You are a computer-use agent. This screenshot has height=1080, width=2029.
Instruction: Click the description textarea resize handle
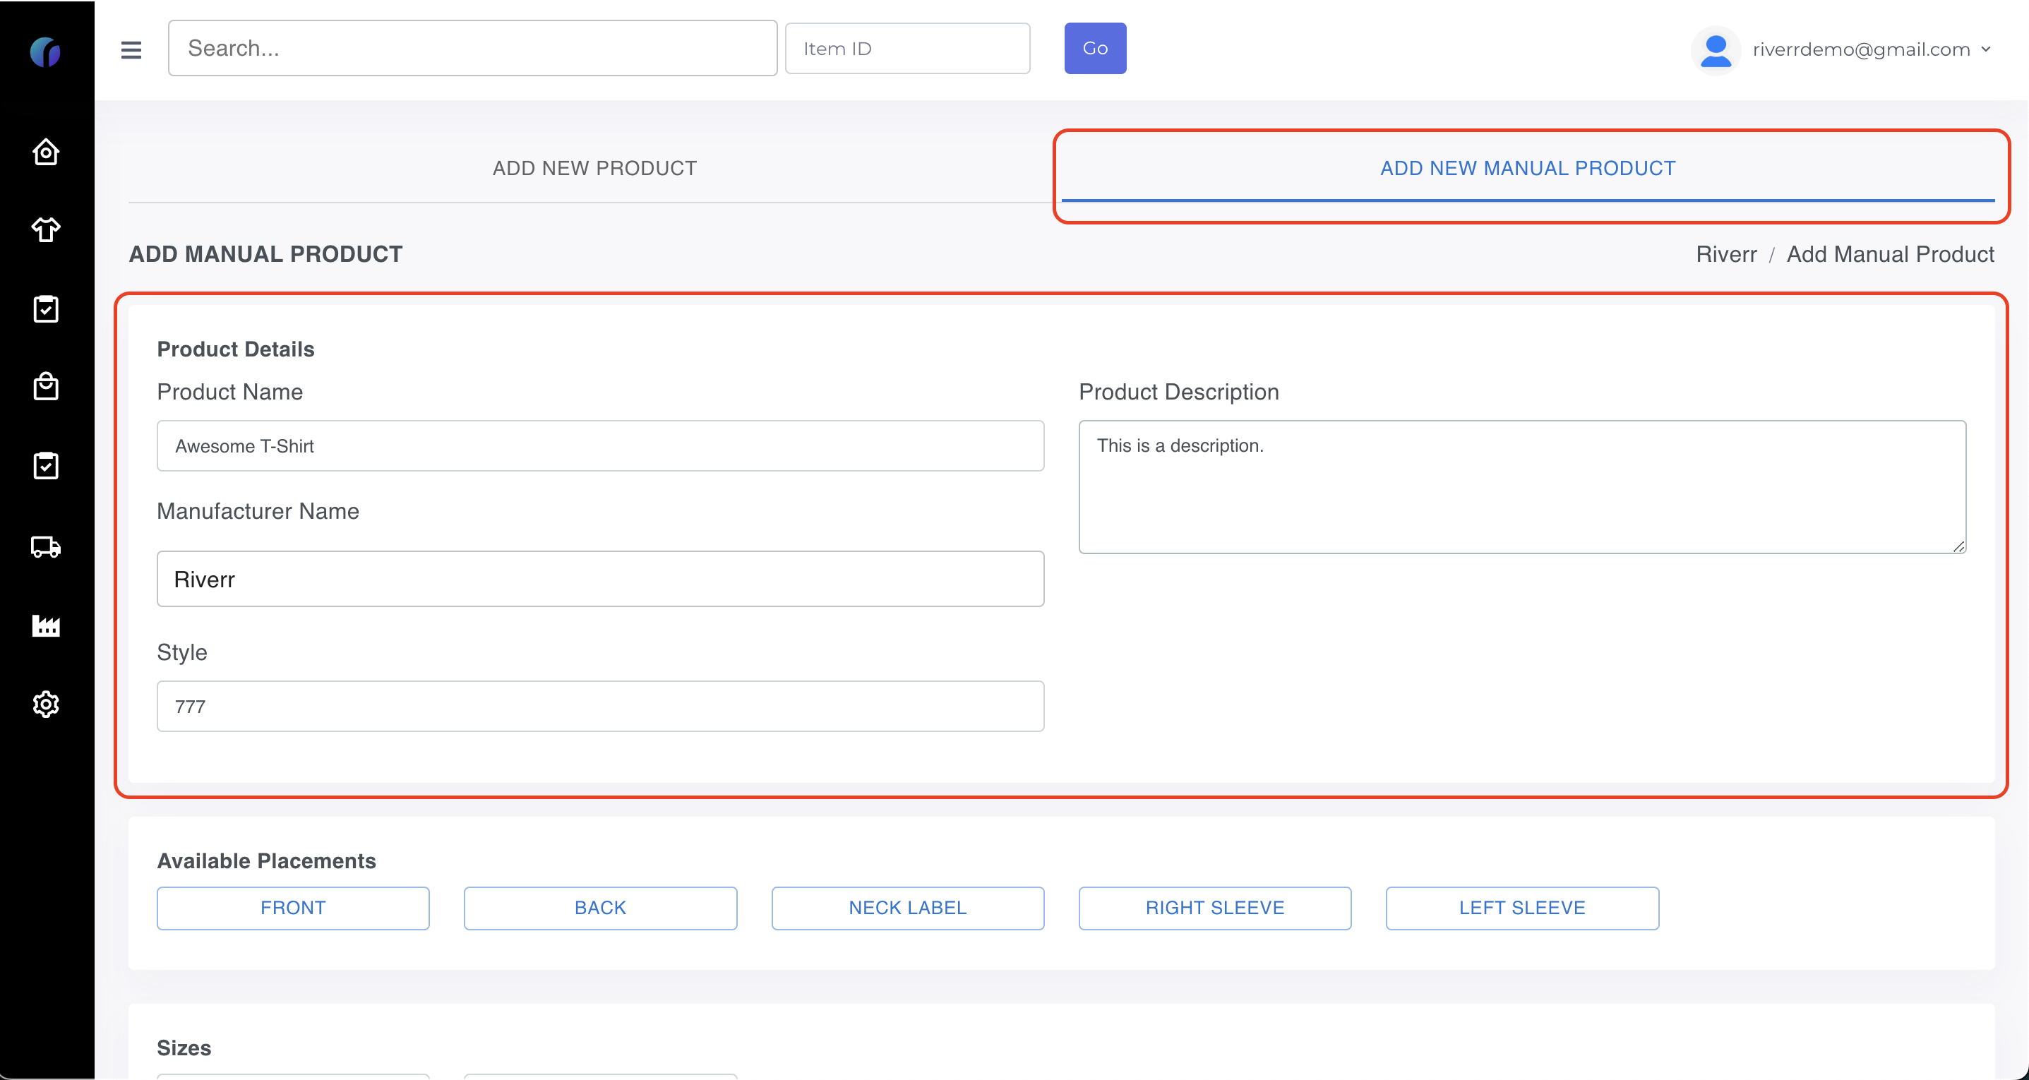coord(1958,546)
